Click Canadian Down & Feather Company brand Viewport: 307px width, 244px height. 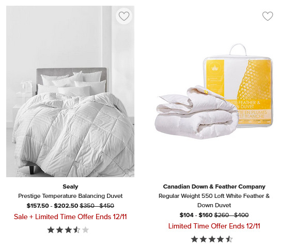[214, 186]
